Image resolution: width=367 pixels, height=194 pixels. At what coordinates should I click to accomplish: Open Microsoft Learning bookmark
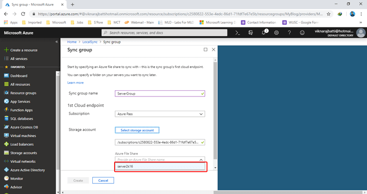click(x=218, y=22)
